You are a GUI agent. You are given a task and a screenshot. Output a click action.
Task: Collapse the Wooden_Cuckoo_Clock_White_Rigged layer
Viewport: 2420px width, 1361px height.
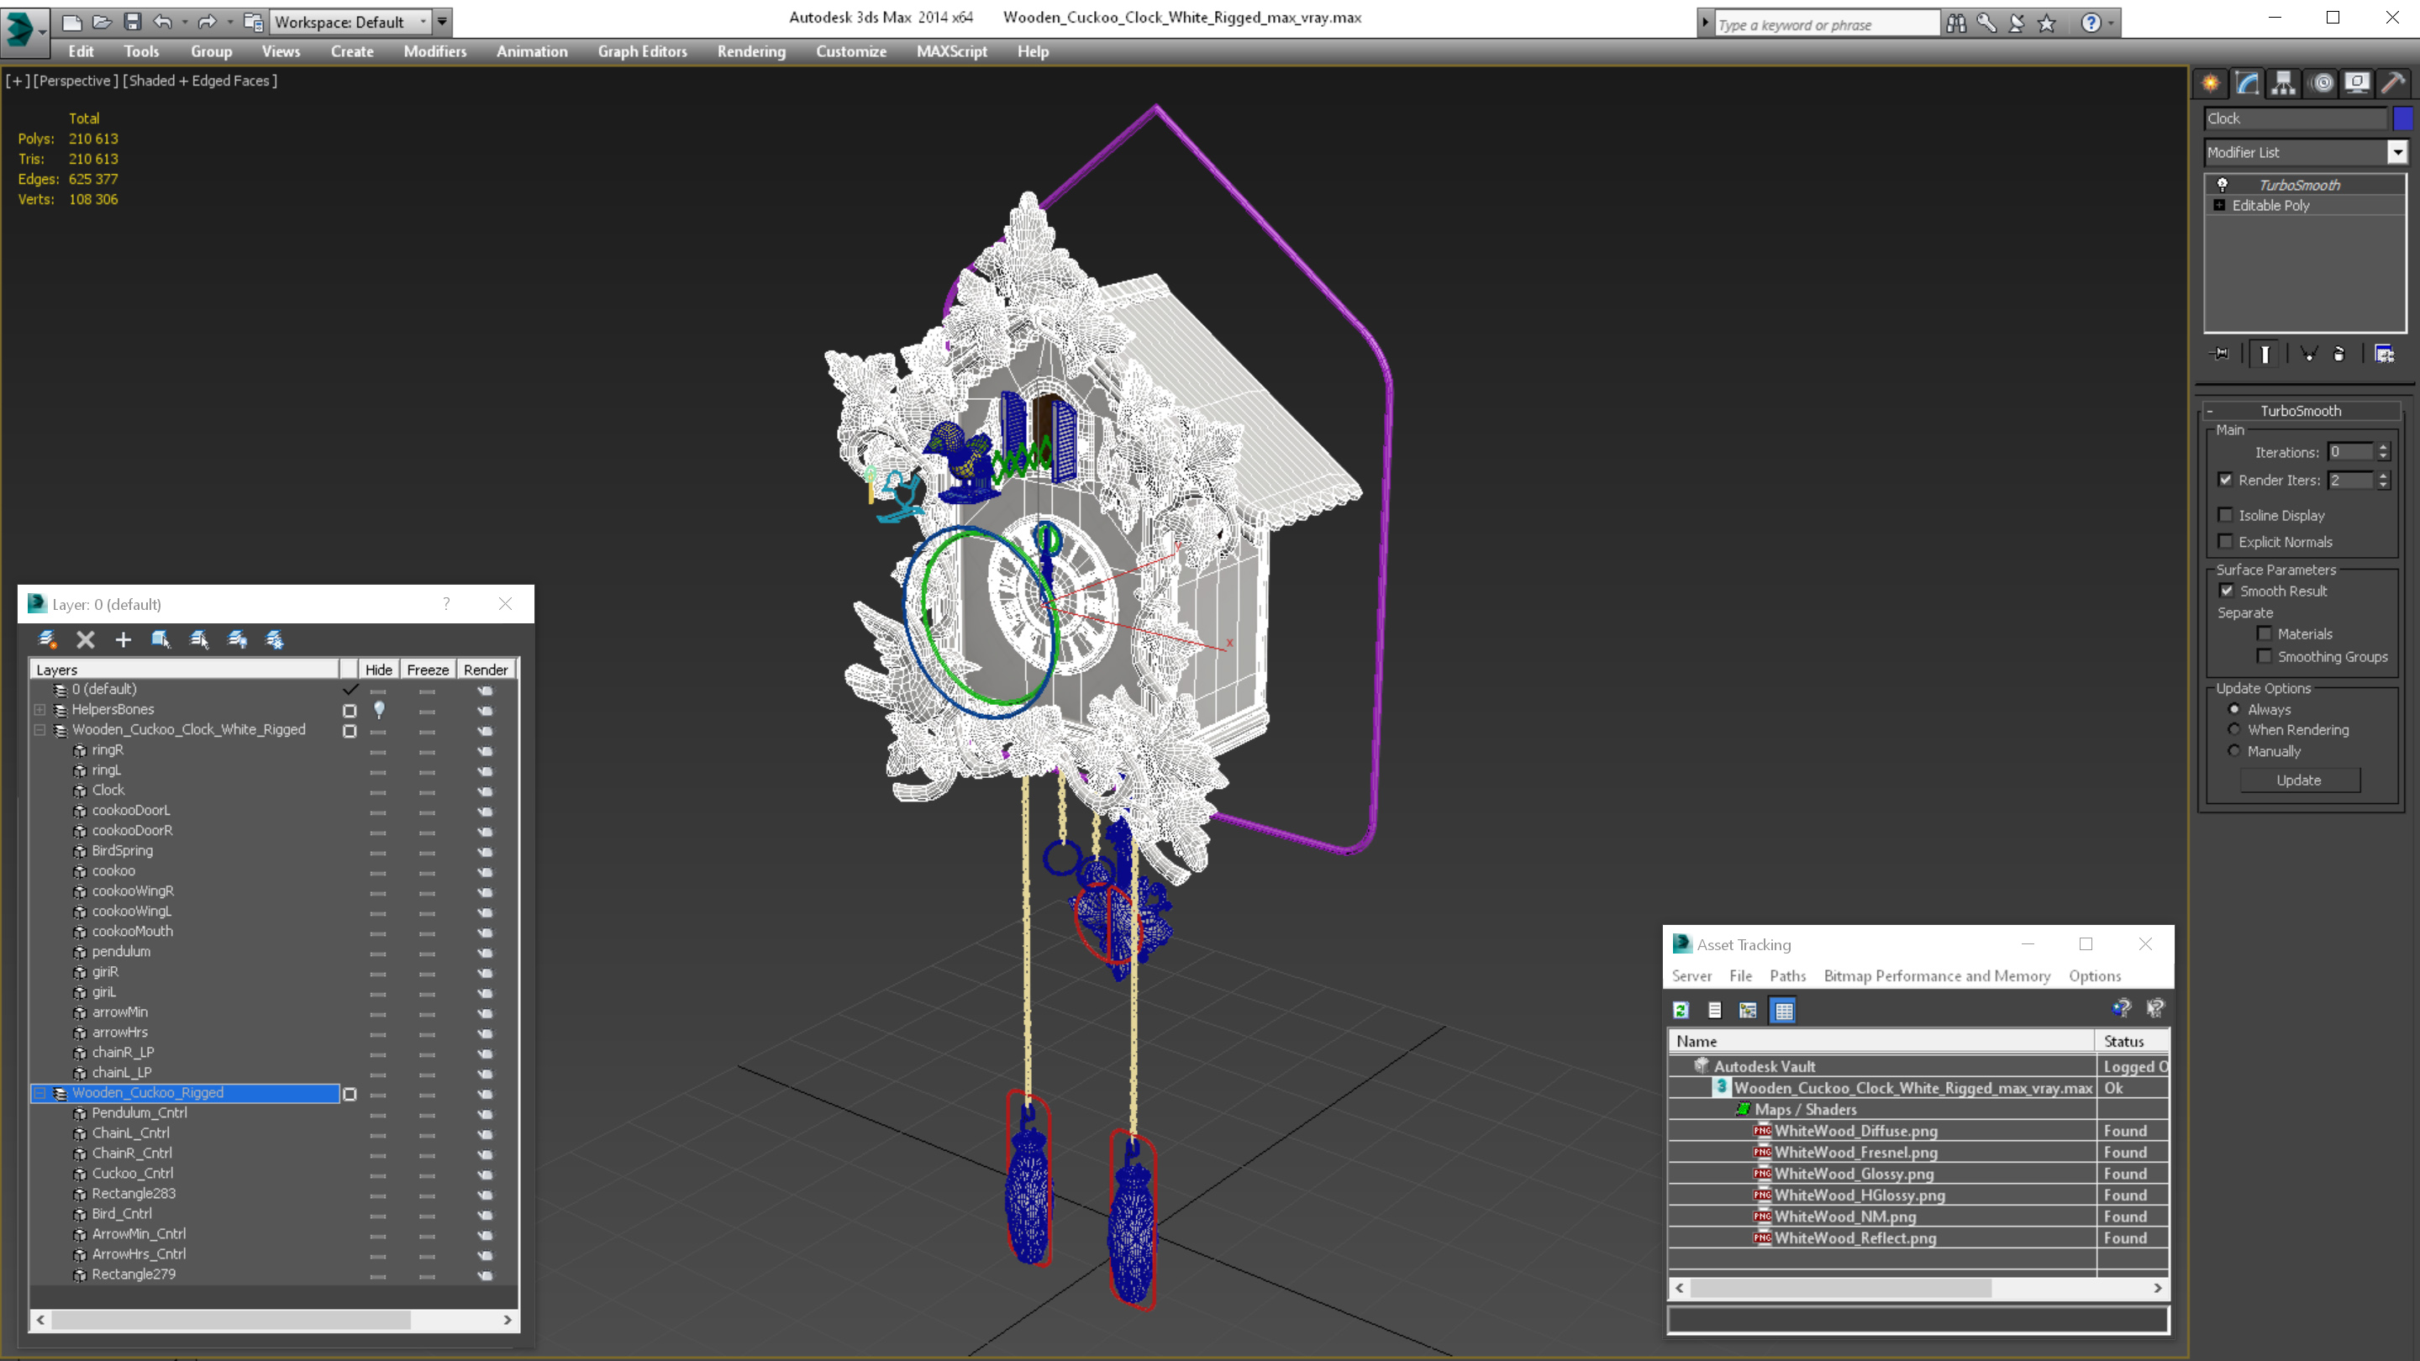39,729
